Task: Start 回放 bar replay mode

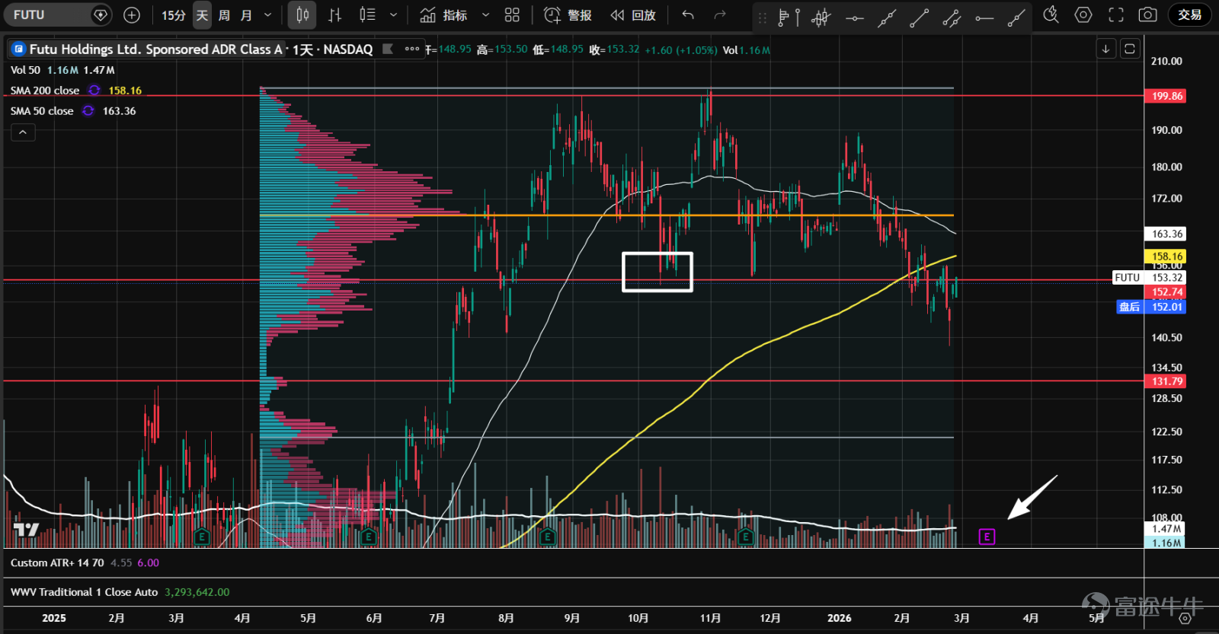Action: click(633, 14)
